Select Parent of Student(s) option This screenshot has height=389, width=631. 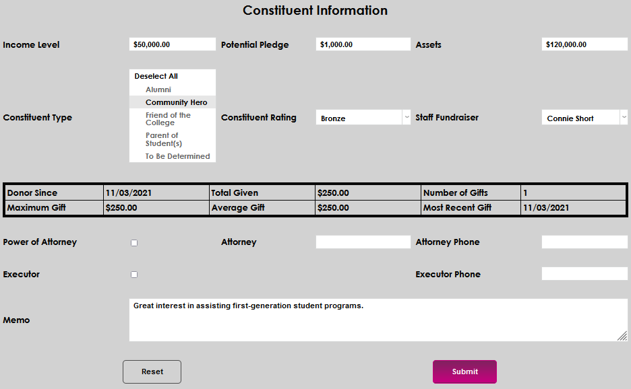tap(164, 139)
